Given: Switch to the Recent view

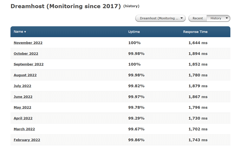Looking at the screenshot, I should [x=198, y=18].
